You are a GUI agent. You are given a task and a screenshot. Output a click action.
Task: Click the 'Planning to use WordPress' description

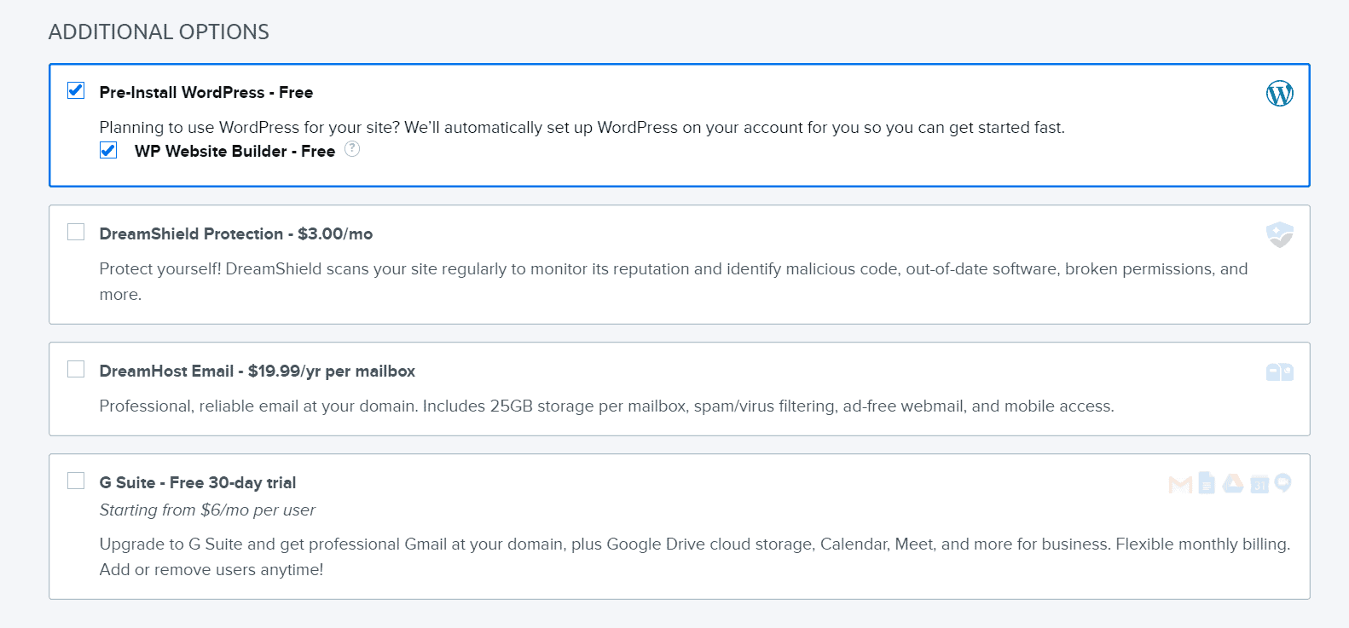pyautogui.click(x=582, y=127)
